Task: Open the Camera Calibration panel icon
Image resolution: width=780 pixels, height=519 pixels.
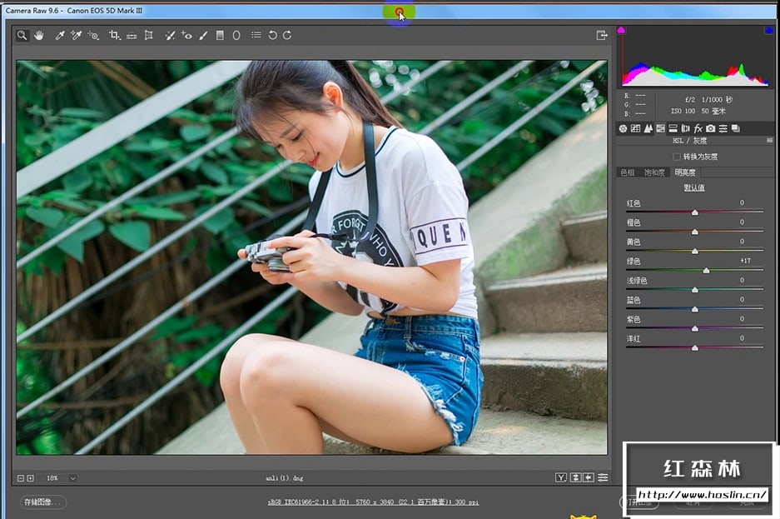Action: tap(710, 128)
